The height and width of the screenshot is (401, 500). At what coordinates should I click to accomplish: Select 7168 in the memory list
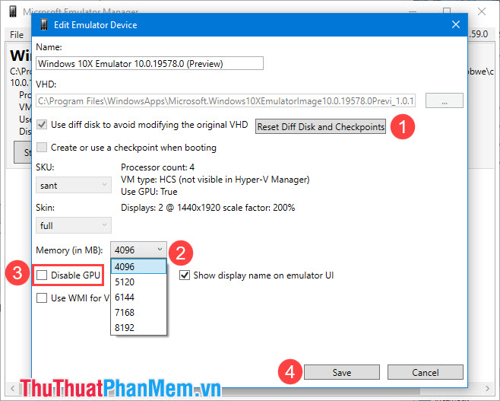coord(138,312)
